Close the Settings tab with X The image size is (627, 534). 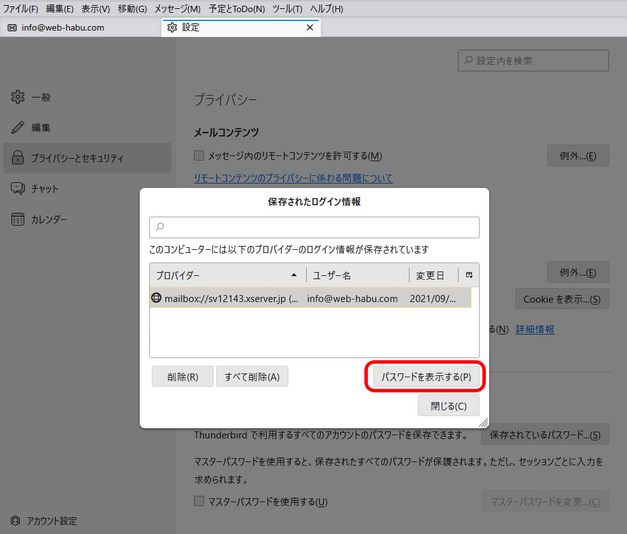tap(310, 27)
